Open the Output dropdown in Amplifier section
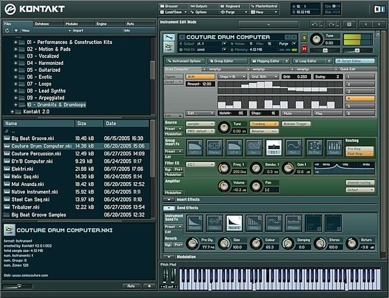Viewport: 389px width, 298px height. (360, 190)
